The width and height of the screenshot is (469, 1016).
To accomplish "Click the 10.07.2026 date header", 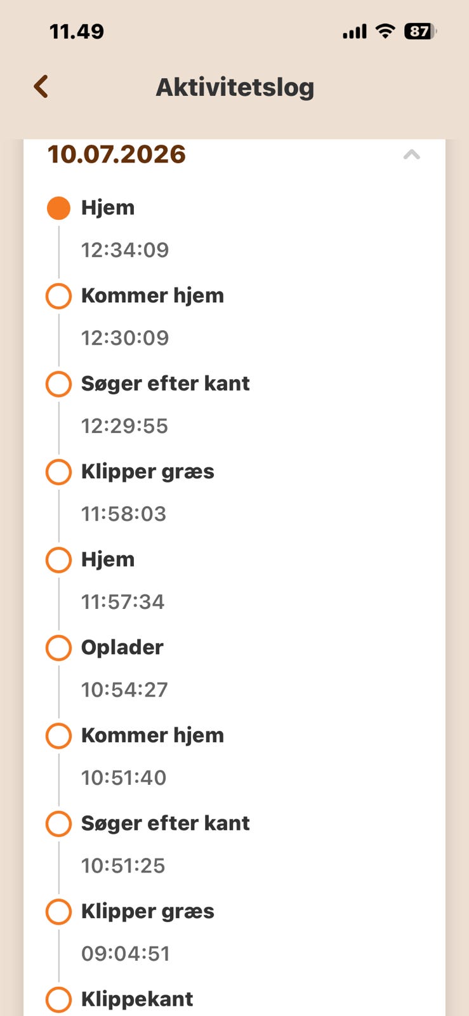I will (117, 154).
